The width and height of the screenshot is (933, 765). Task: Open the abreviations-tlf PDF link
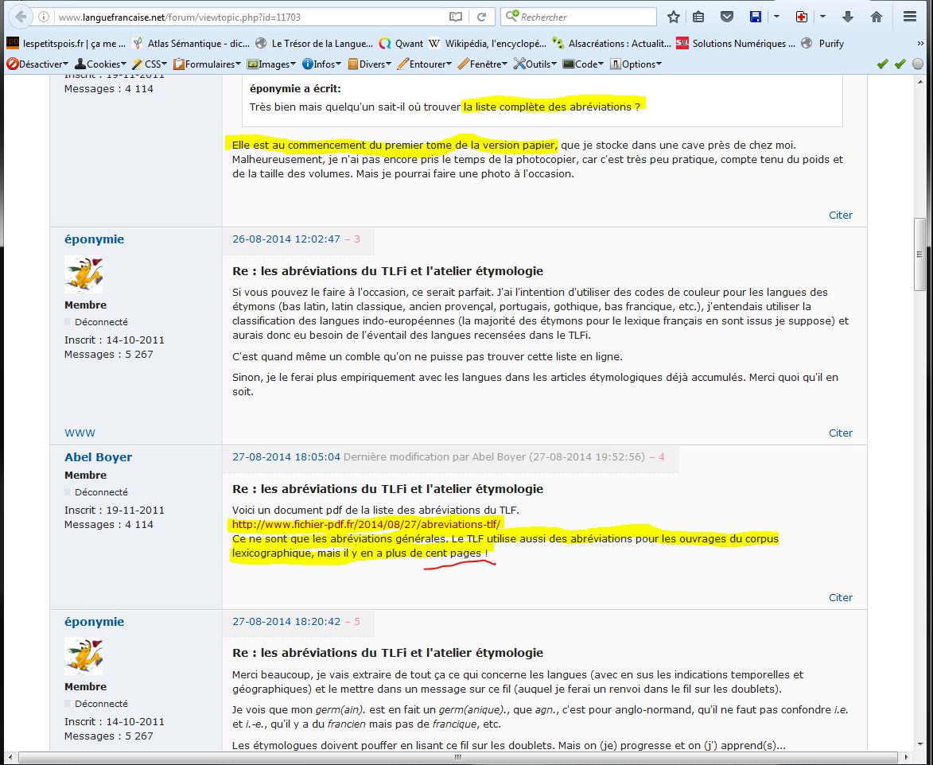(x=366, y=525)
